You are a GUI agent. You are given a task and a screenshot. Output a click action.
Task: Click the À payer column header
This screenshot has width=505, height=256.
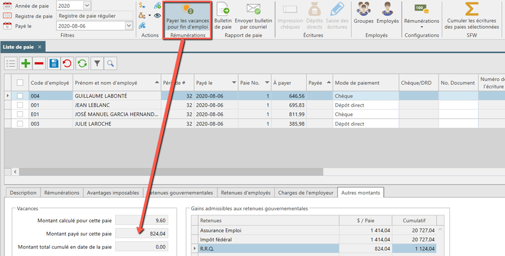coord(289,82)
